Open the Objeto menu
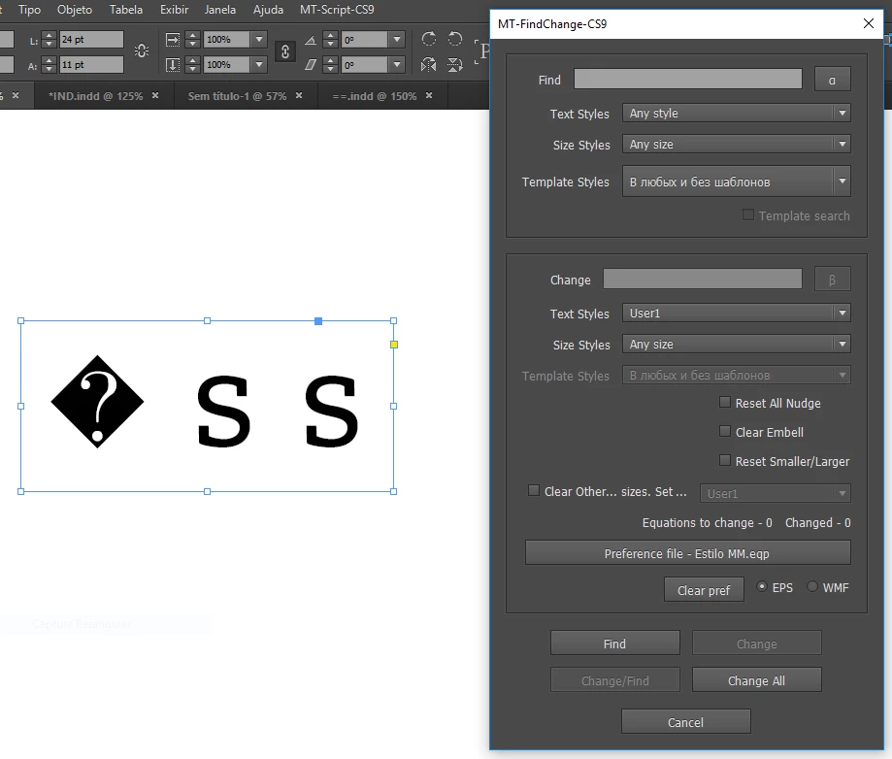This screenshot has height=759, width=892. 75,9
